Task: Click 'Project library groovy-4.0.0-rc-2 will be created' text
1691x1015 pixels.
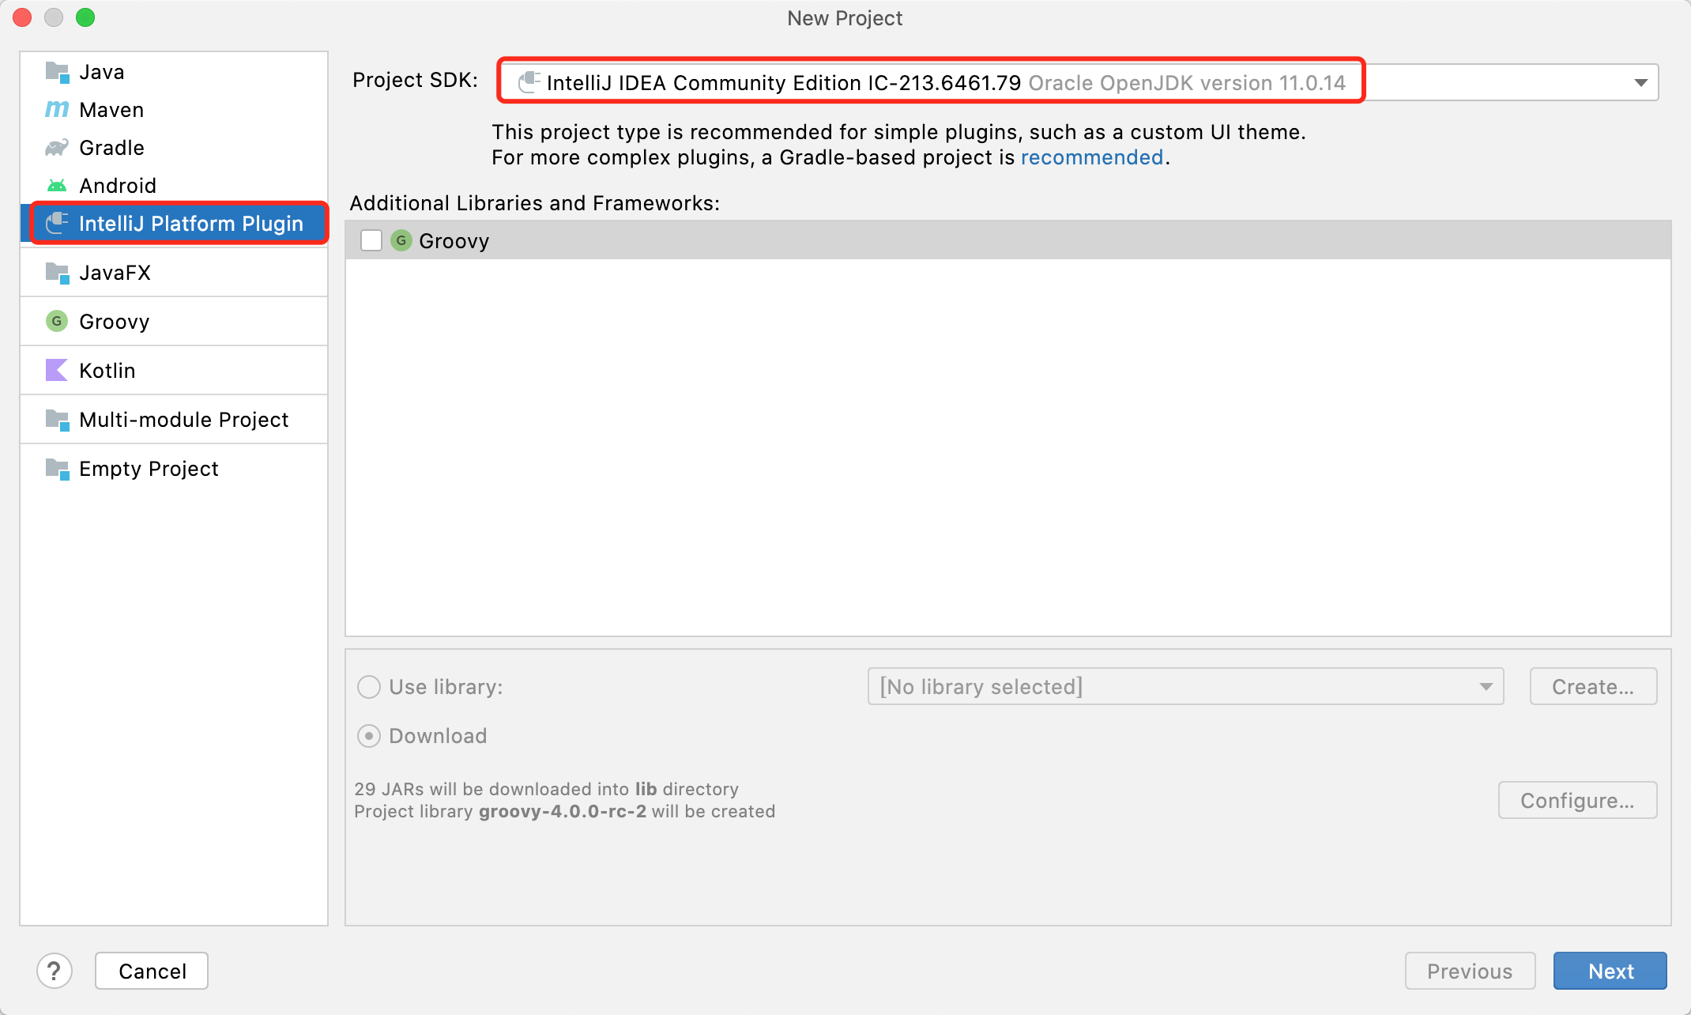Action: click(x=564, y=811)
